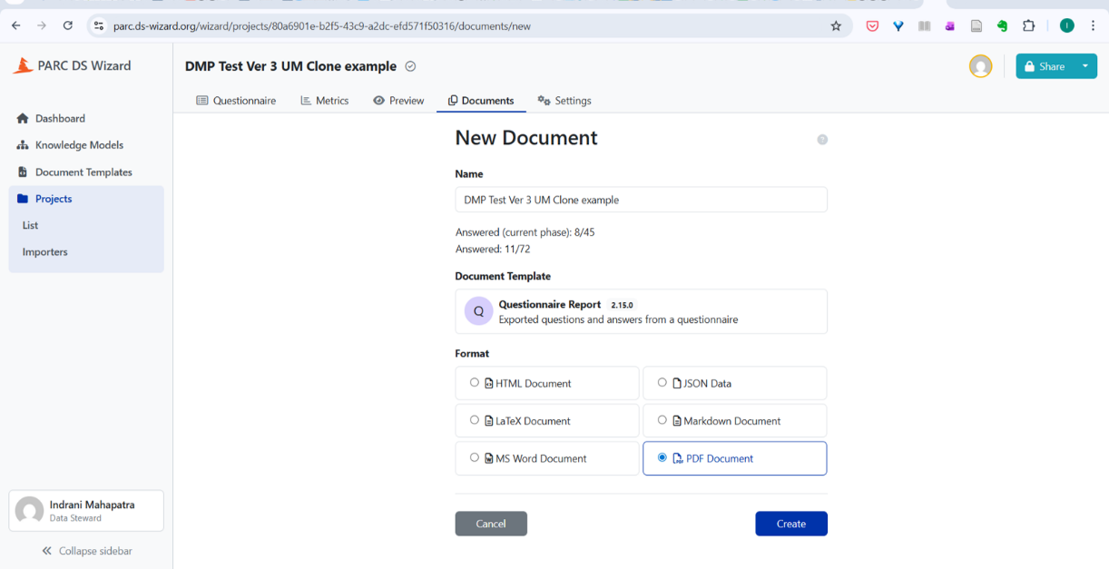The width and height of the screenshot is (1109, 569).
Task: Bookmark page with the star icon
Action: coord(836,26)
